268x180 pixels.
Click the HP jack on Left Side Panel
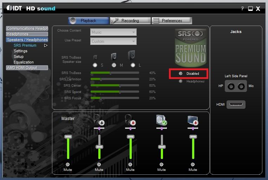pyautogui.click(x=231, y=86)
